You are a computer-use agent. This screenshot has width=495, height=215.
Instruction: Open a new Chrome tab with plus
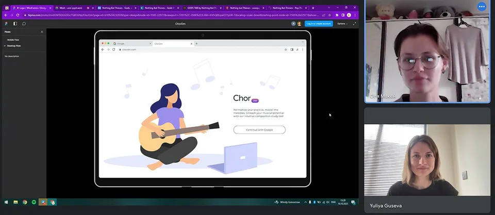[313, 8]
